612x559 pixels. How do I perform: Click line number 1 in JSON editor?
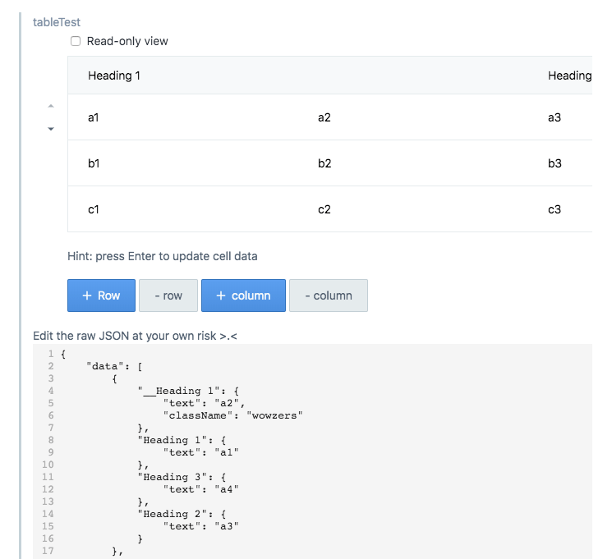(x=51, y=354)
